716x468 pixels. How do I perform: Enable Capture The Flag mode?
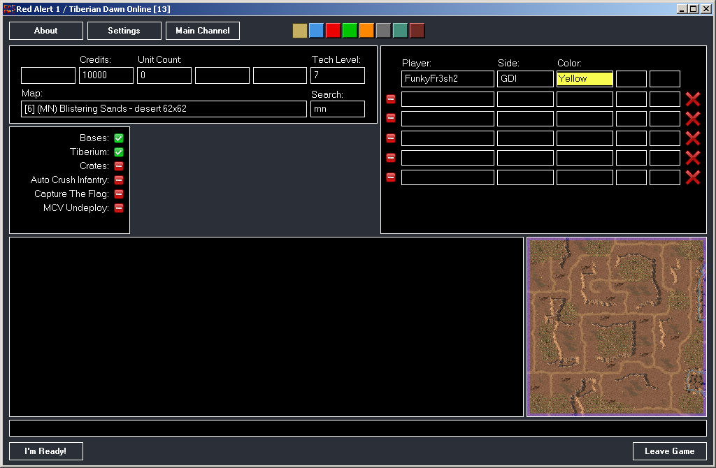tap(119, 194)
